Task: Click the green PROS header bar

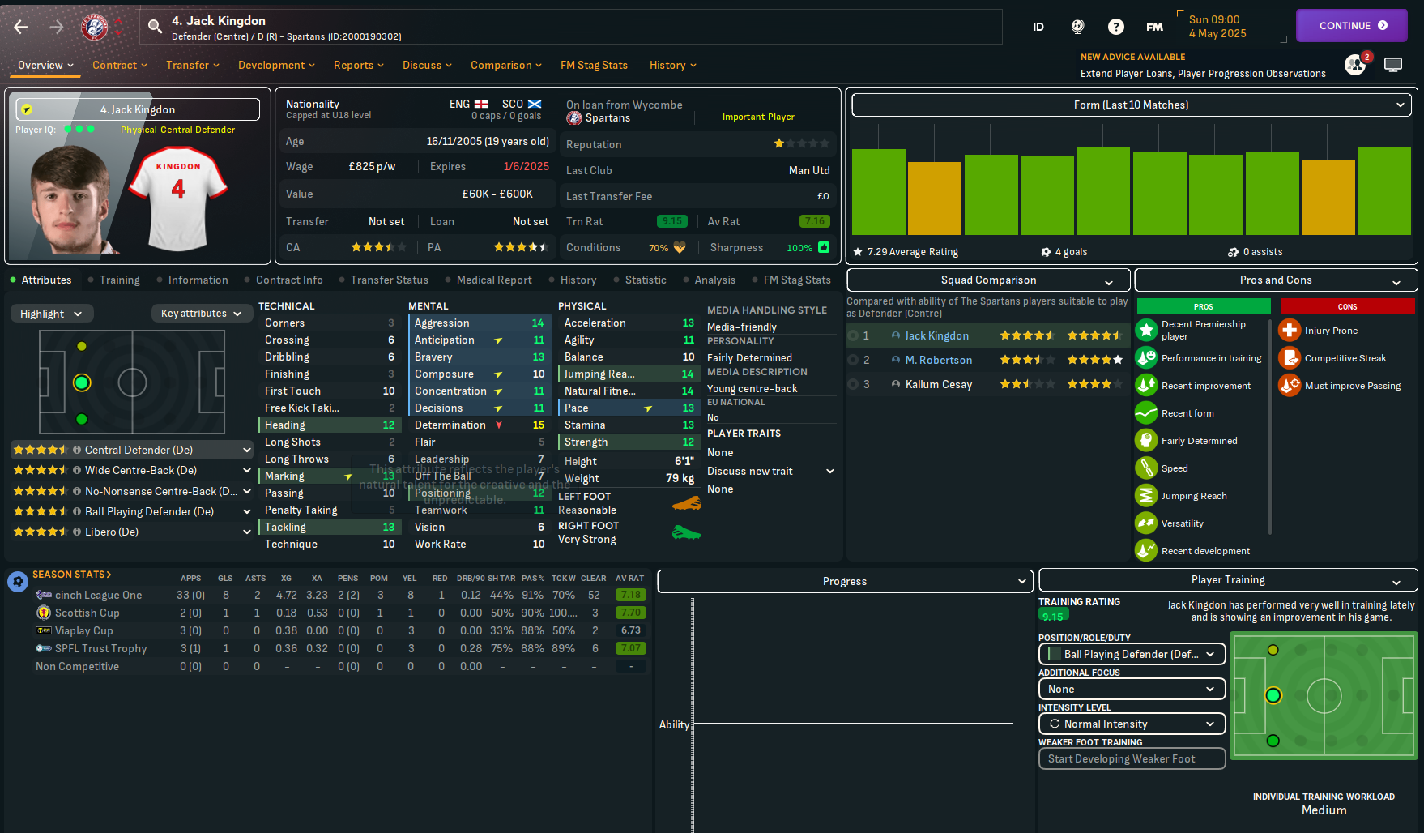Action: [1203, 306]
